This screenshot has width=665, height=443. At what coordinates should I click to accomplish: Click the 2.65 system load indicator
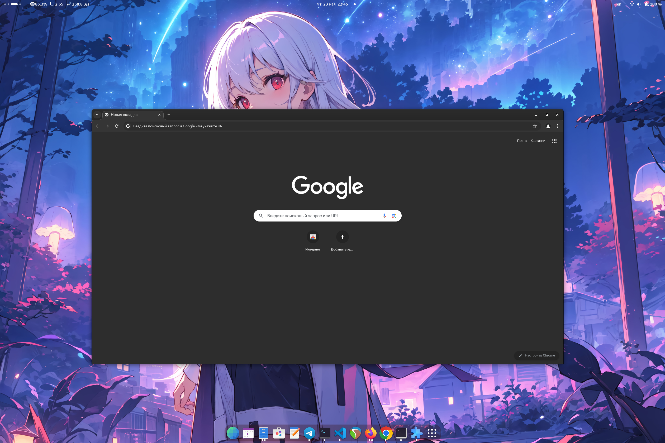tap(56, 4)
